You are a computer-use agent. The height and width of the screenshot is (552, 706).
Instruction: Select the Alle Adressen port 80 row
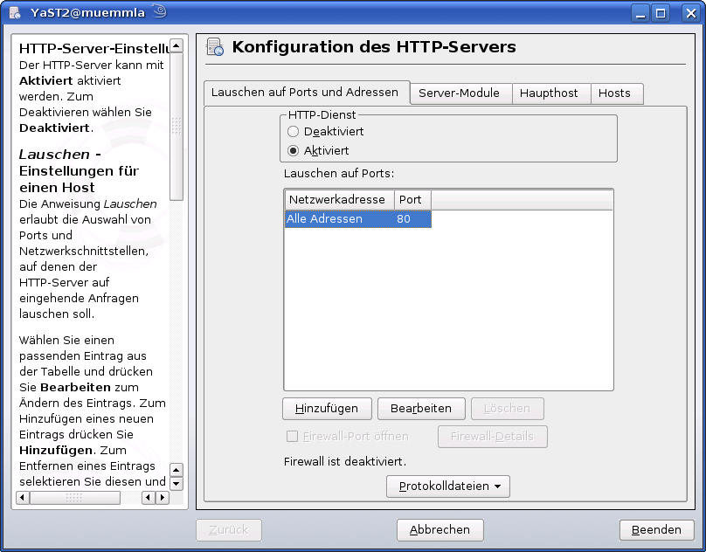(357, 219)
